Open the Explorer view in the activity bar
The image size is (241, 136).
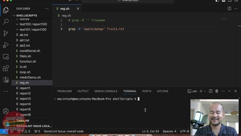click(x=6, y=10)
